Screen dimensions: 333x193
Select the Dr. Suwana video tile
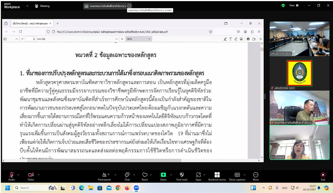click(x=299, y=142)
